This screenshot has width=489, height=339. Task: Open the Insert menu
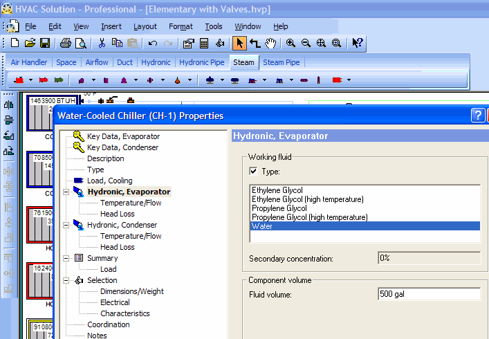(x=111, y=26)
